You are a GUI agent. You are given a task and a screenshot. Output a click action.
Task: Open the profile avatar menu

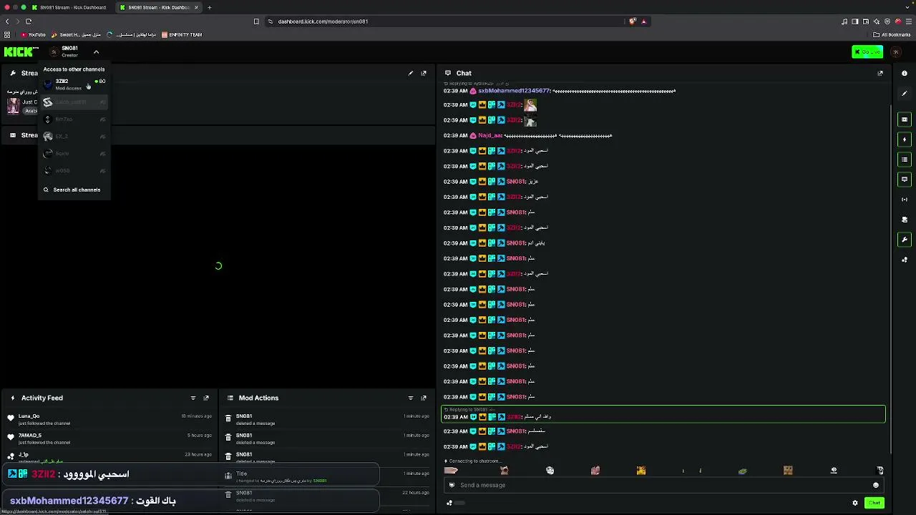tap(896, 51)
